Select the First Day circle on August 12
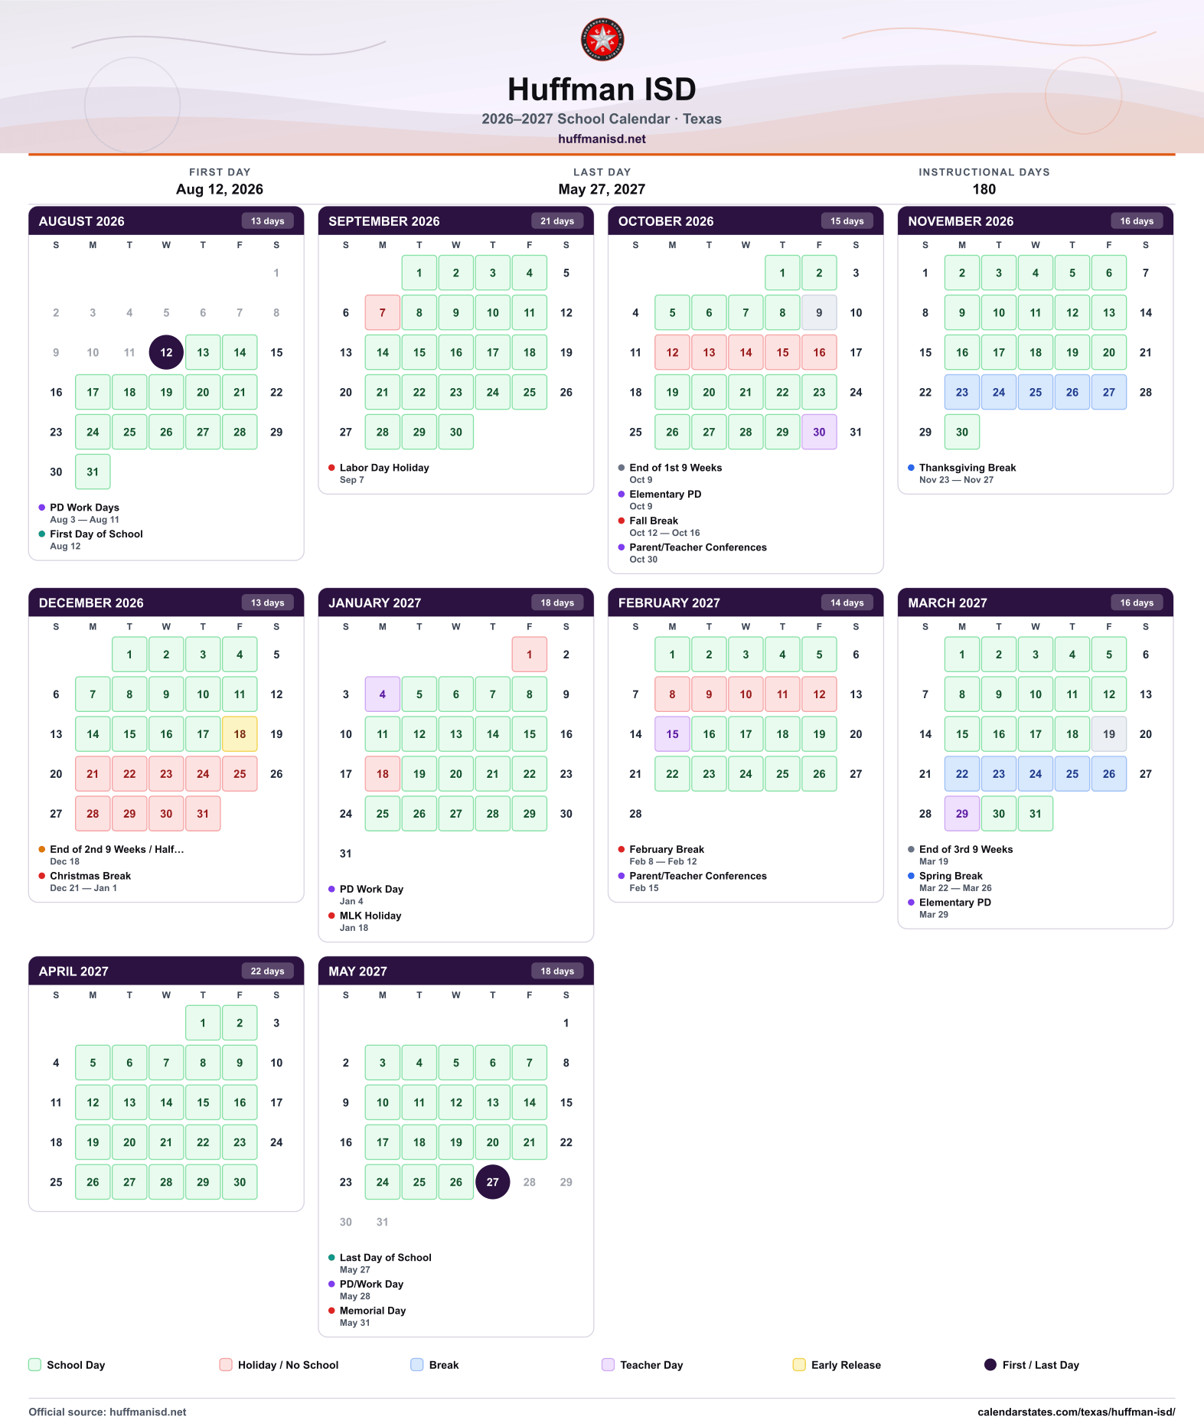1204x1427 pixels. click(x=166, y=352)
